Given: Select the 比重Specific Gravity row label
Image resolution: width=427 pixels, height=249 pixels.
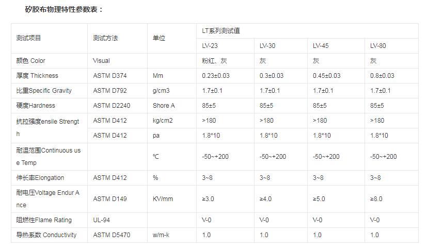Looking at the screenshot, I should pos(44,91).
